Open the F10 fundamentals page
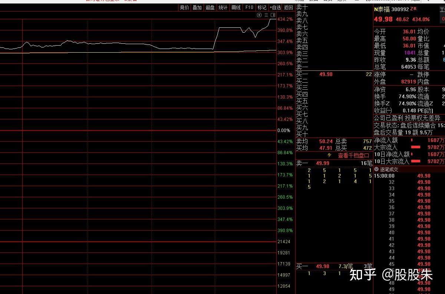This screenshot has height=294, width=445. pyautogui.click(x=249, y=7)
